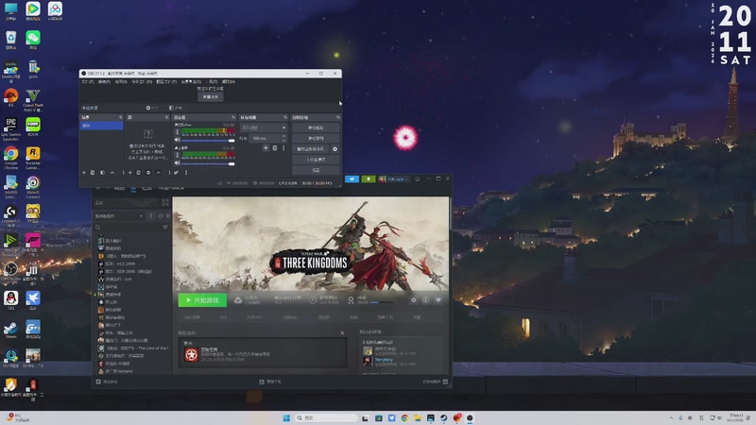Viewport: 756px width, 425px height.
Task: Open OBS Edit (E) menu
Action: [x=104, y=82]
